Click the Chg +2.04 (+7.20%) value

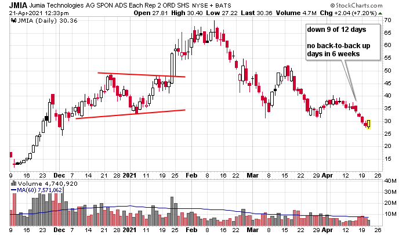348,13
